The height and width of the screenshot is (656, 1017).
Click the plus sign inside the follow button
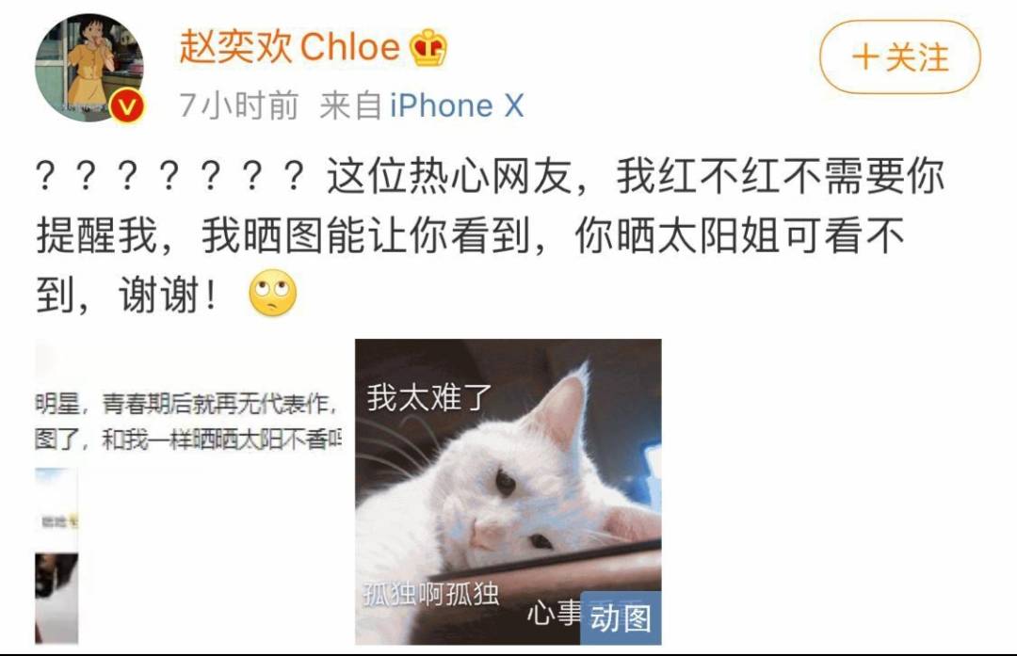(864, 57)
